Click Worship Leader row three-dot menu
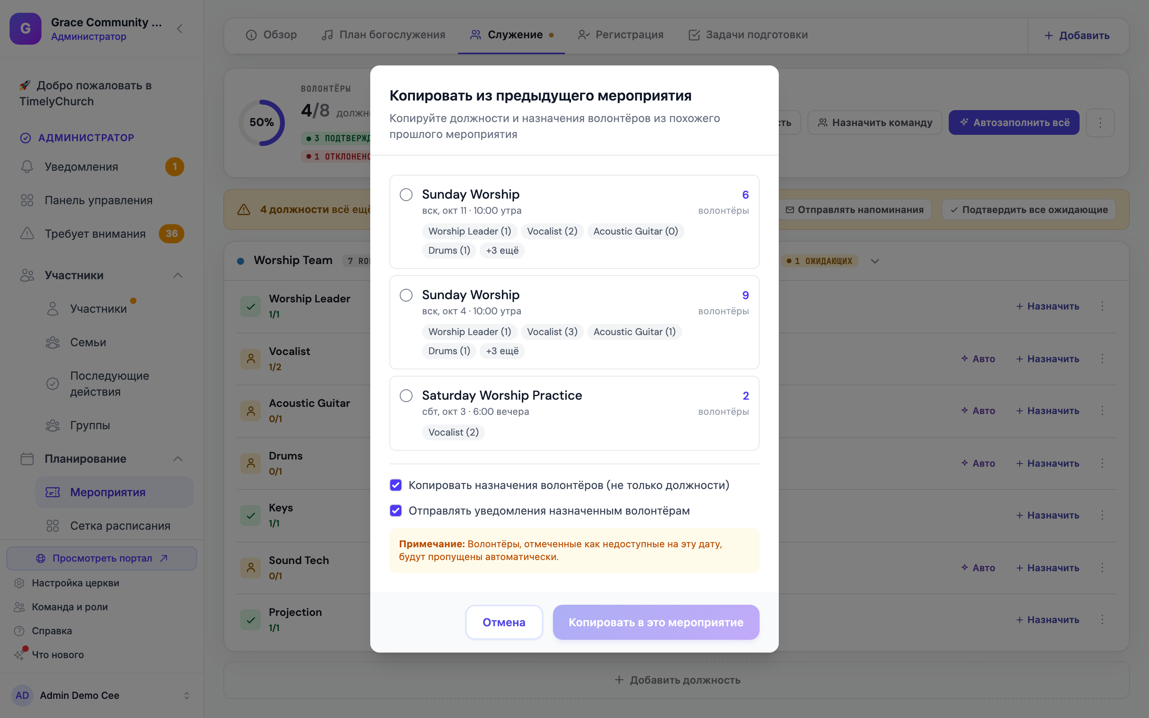The width and height of the screenshot is (1149, 718). 1102,306
